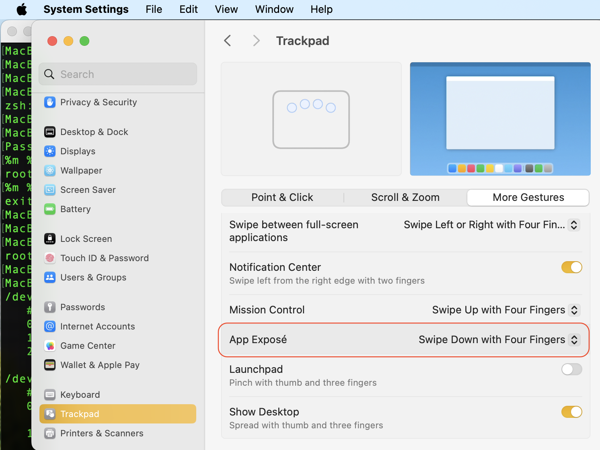Switch to the Point & Click tab

282,197
